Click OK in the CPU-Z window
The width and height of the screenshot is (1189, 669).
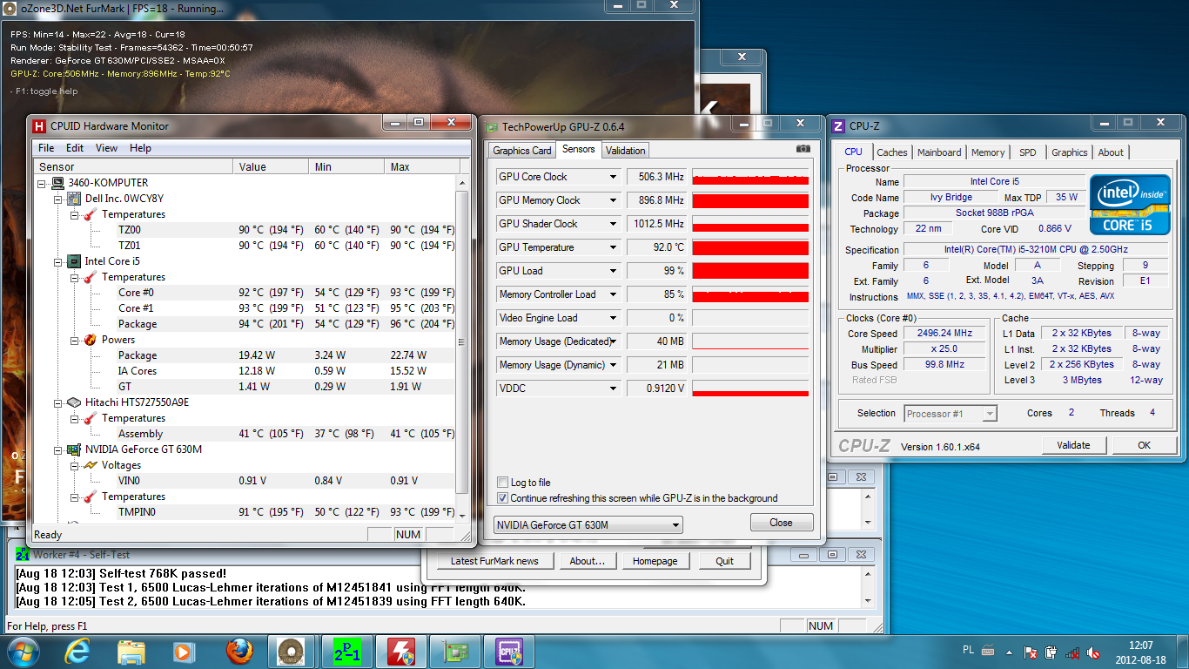tap(1144, 445)
